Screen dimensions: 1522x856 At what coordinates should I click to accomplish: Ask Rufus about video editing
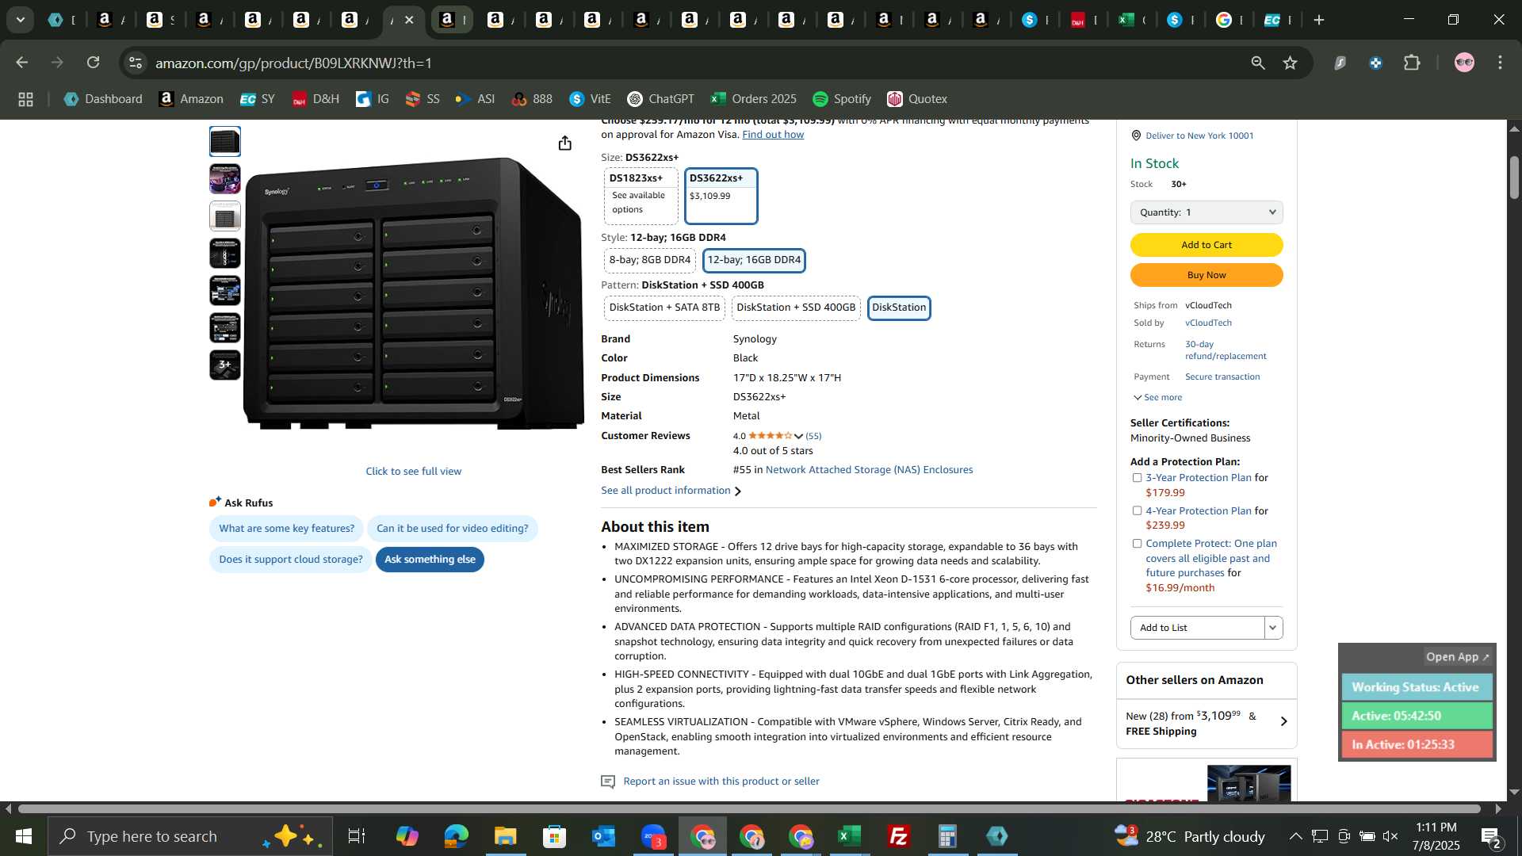tap(452, 529)
